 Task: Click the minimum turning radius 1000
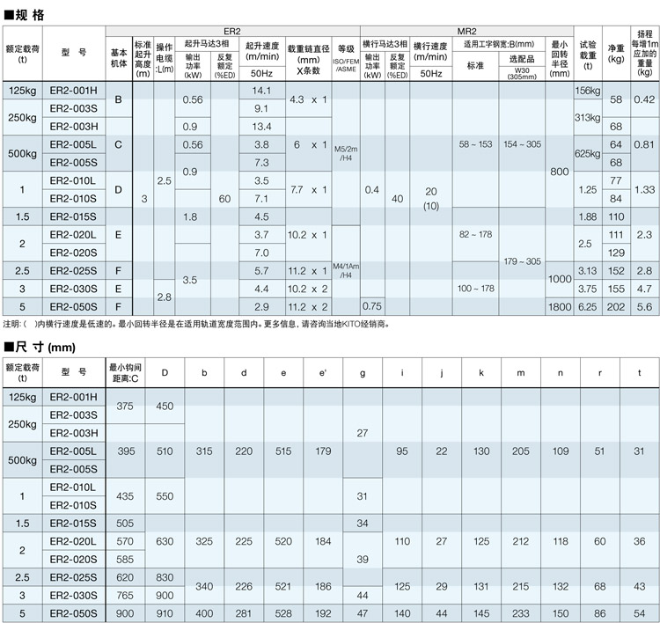[x=560, y=279]
